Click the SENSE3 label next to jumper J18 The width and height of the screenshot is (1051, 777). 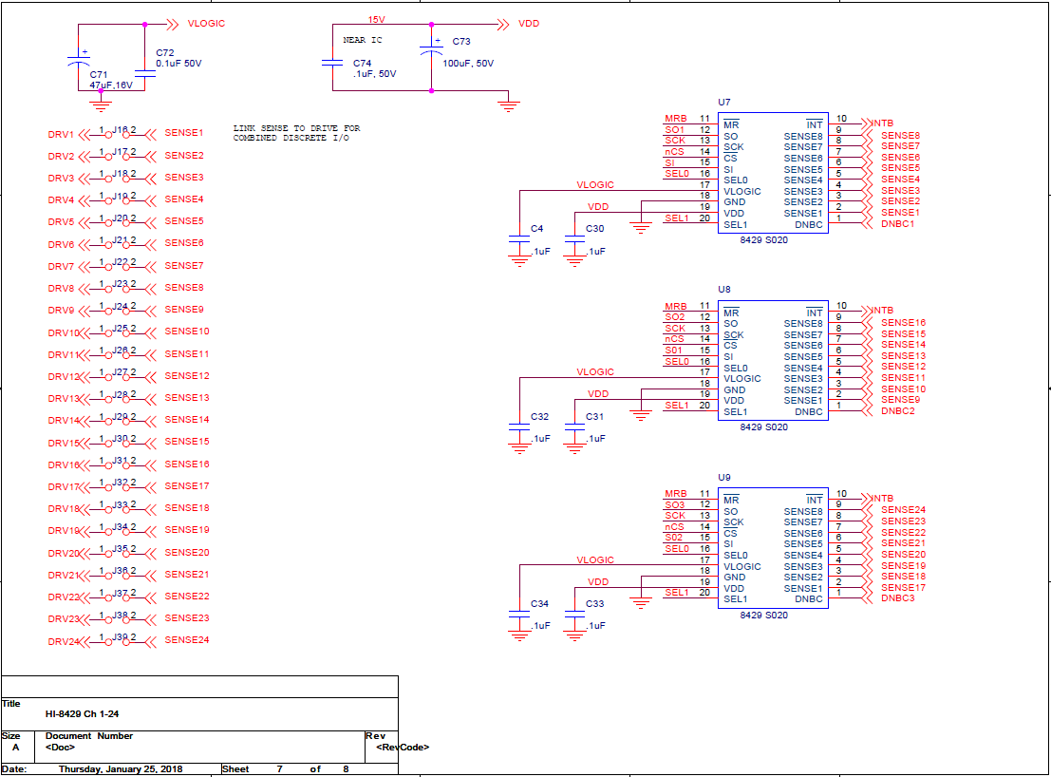[184, 177]
